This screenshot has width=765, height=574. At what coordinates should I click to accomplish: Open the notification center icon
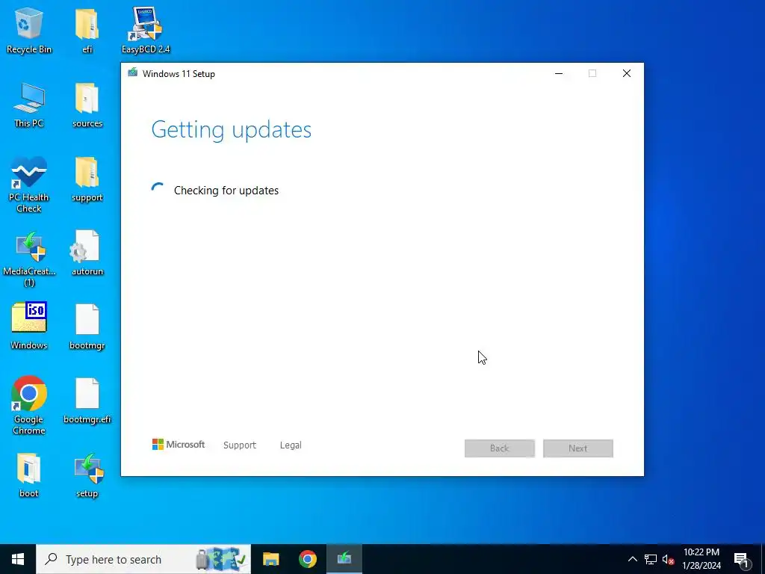[742, 561]
